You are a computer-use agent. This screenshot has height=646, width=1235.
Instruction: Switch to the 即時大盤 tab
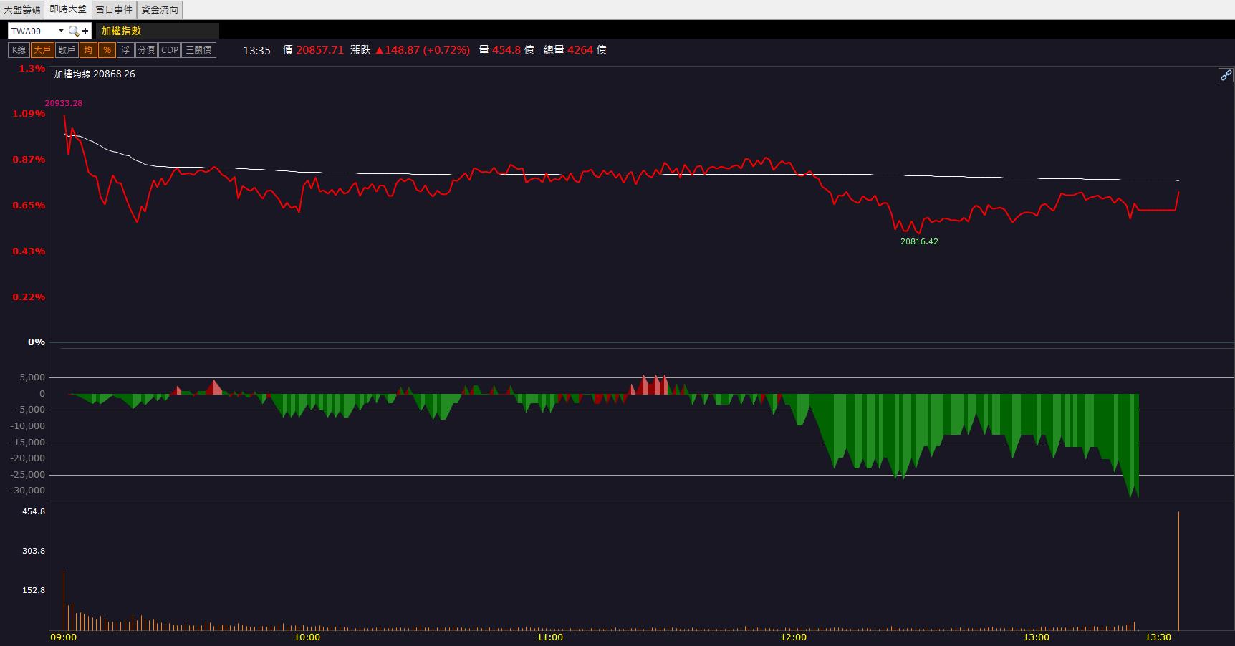(68, 9)
